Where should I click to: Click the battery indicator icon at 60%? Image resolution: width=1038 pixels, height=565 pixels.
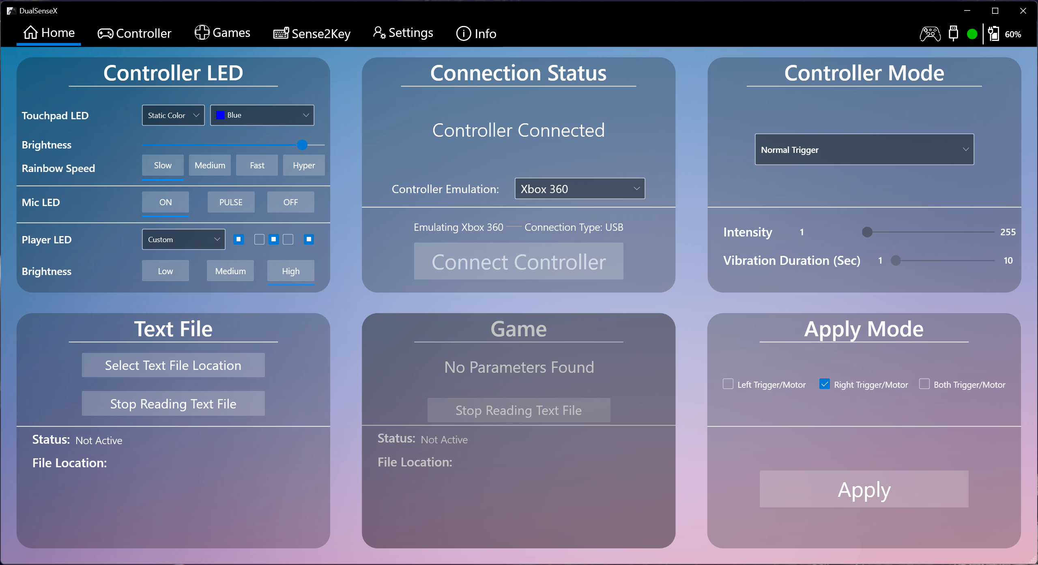click(x=994, y=33)
